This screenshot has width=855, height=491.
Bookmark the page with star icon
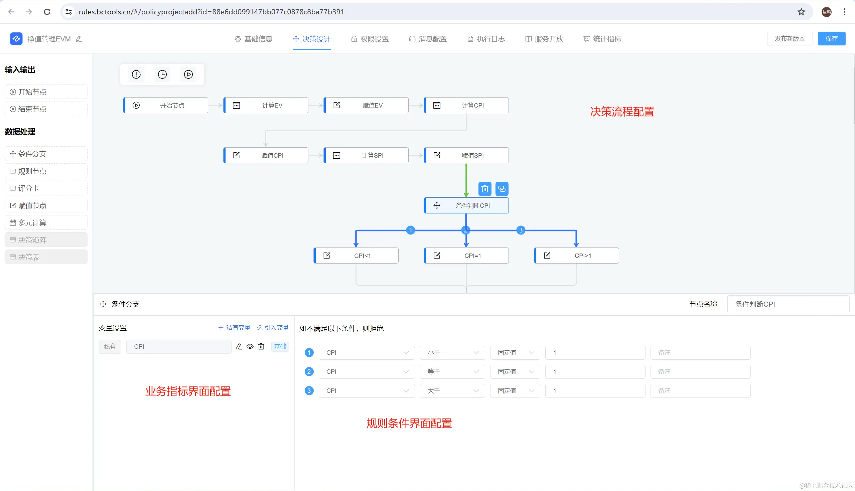coord(801,12)
